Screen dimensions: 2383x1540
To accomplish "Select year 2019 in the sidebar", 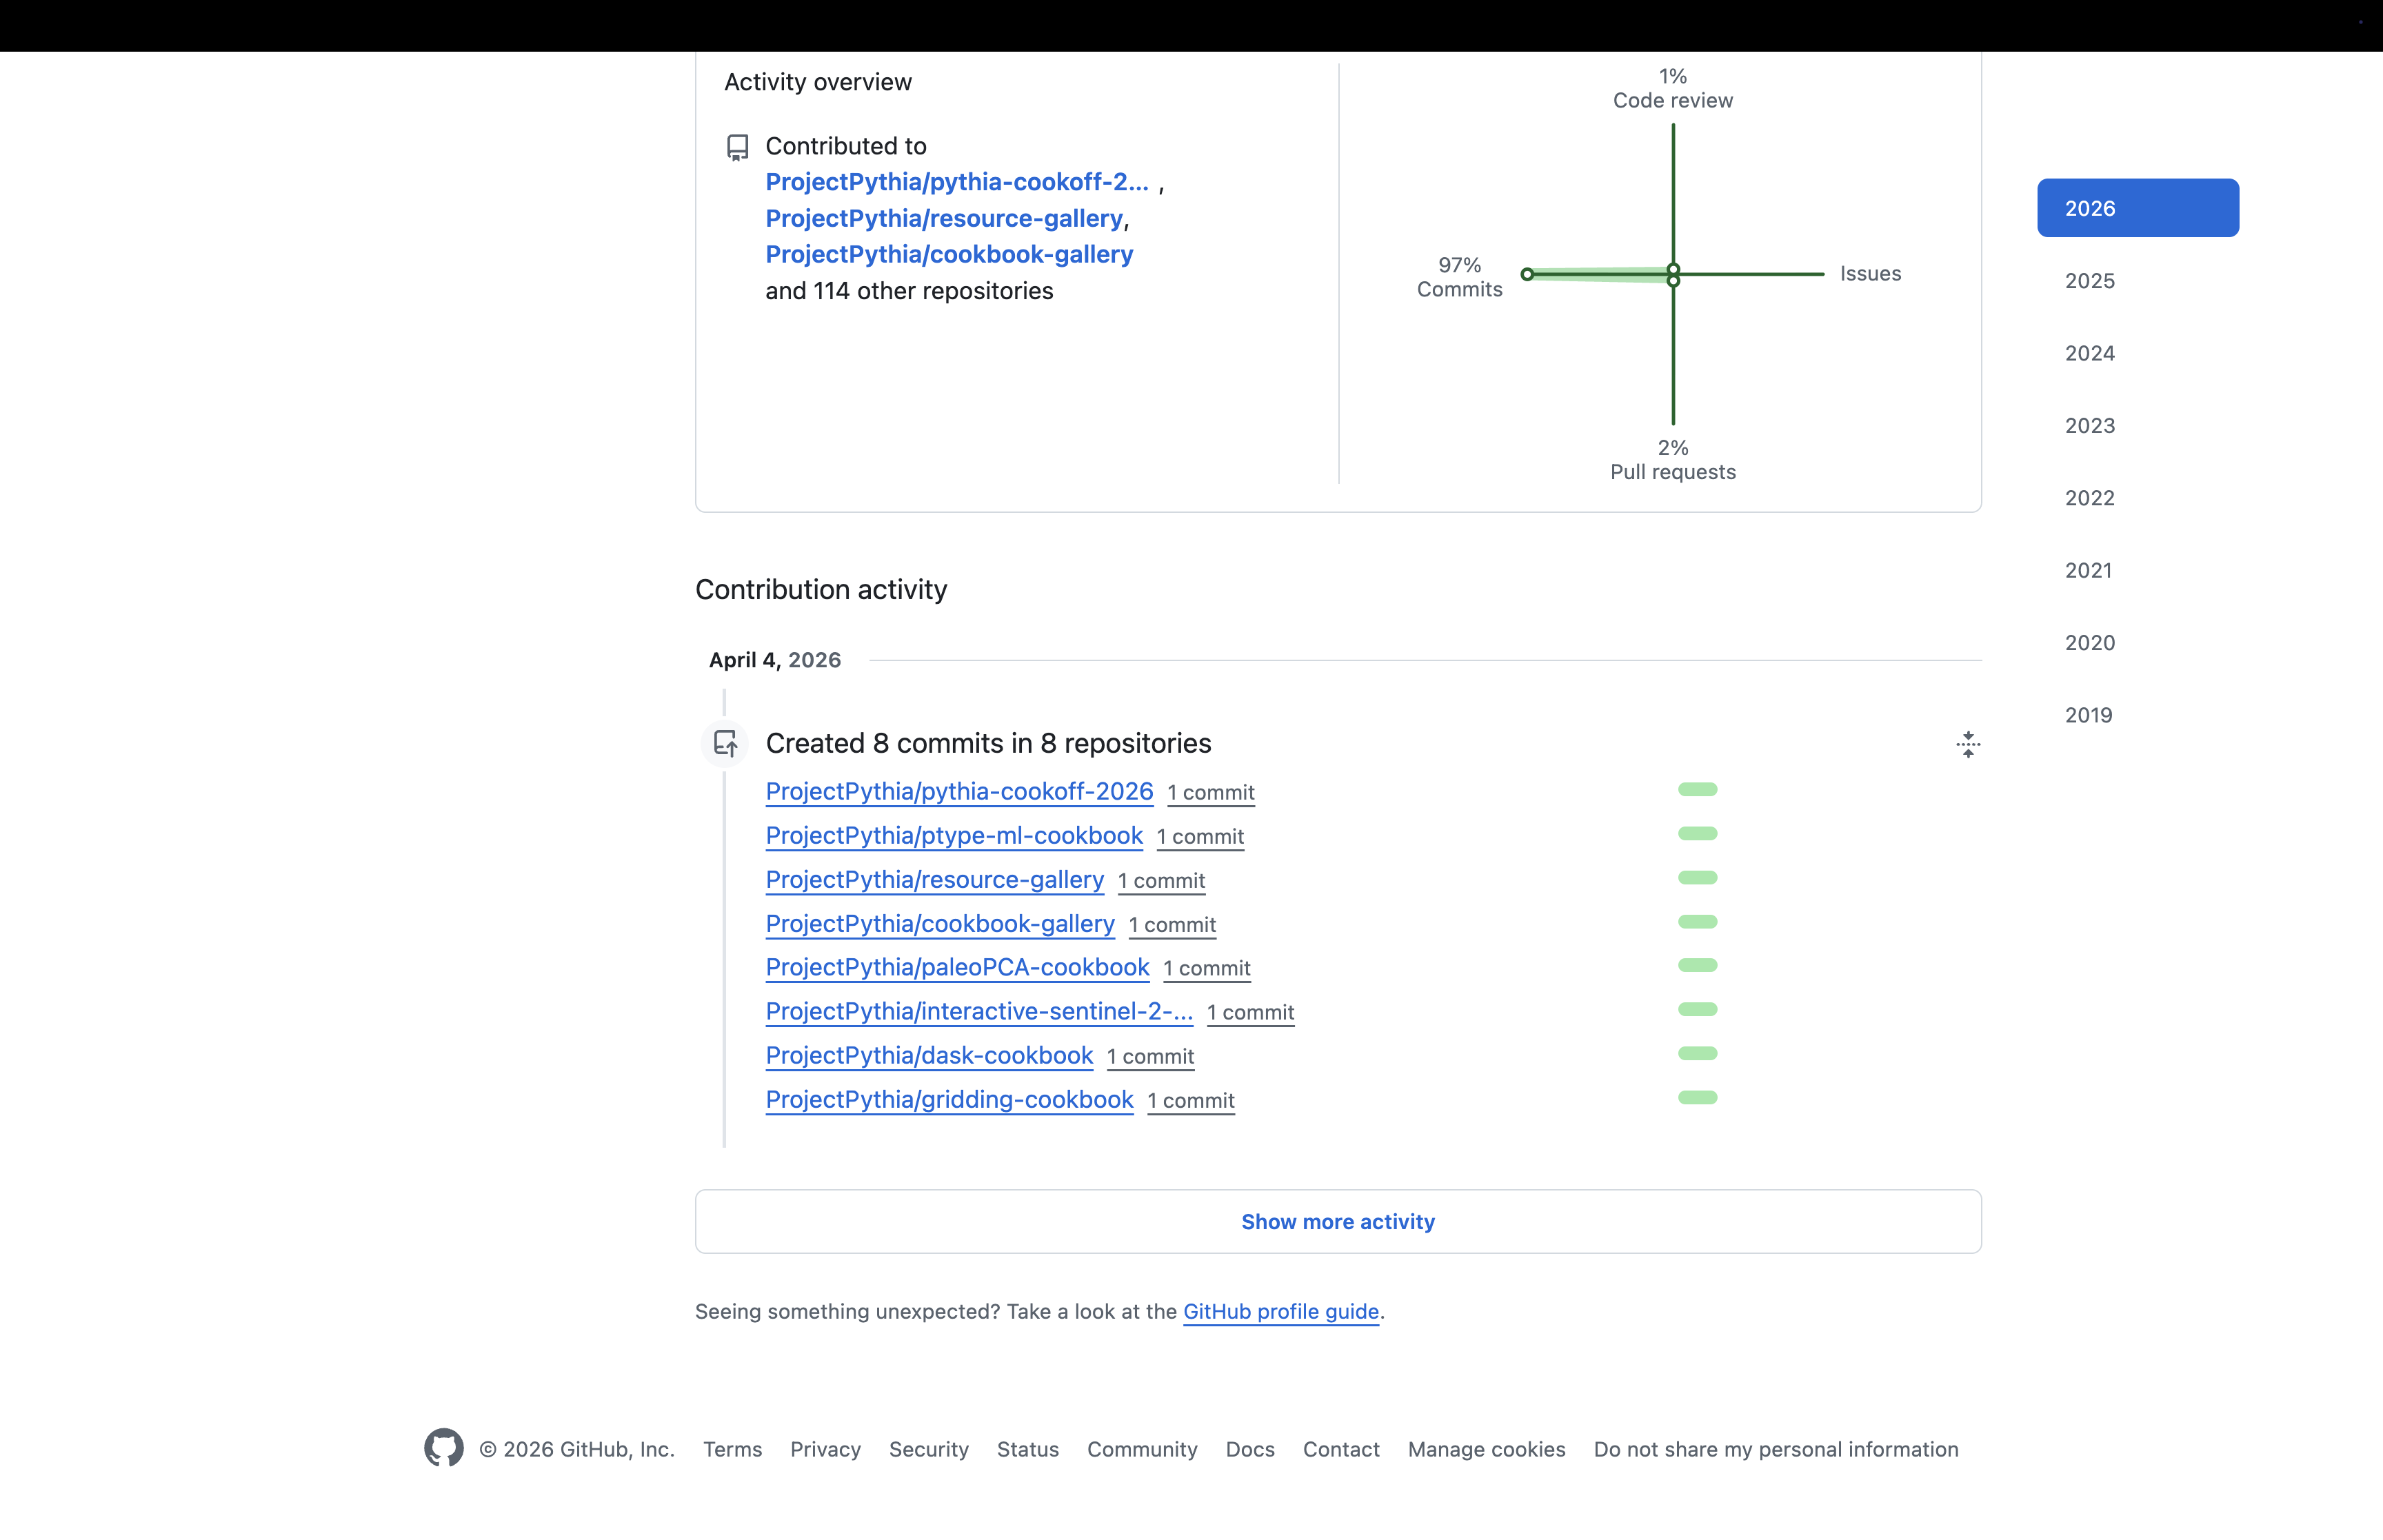I will 2137,715.
